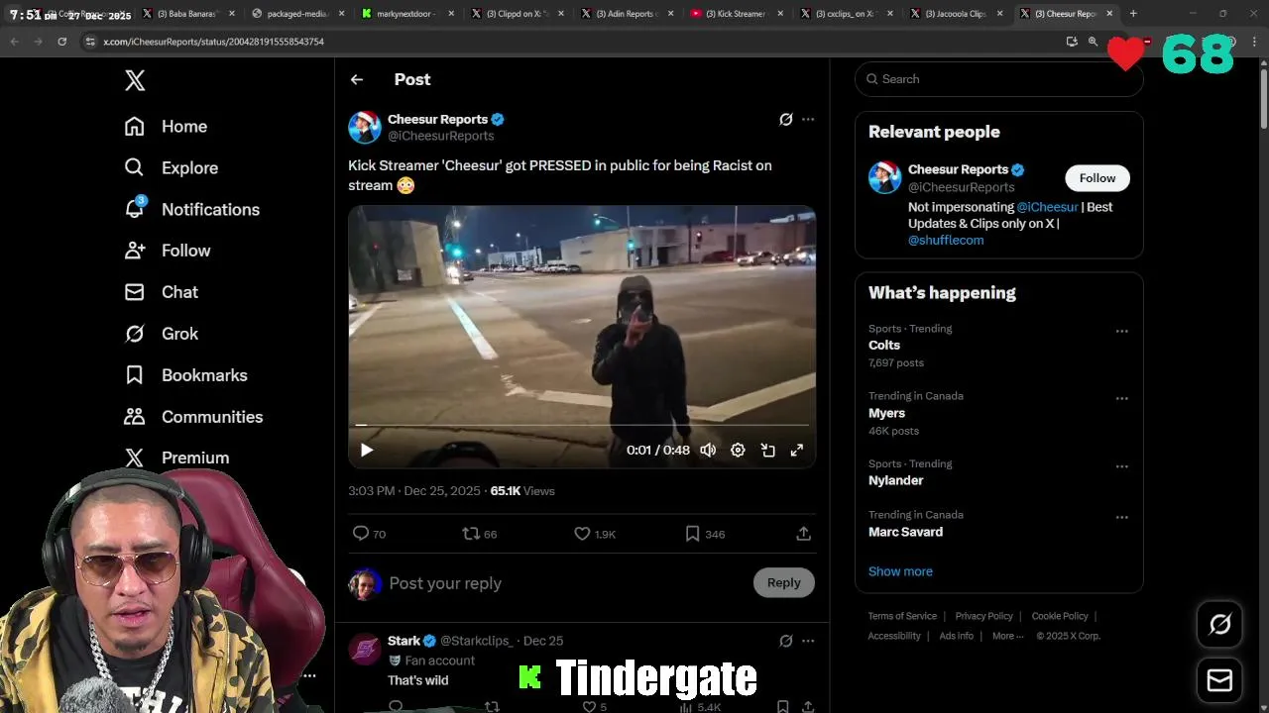This screenshot has width=1269, height=713.
Task: Open the Marc Savard trending topic
Action: (905, 532)
